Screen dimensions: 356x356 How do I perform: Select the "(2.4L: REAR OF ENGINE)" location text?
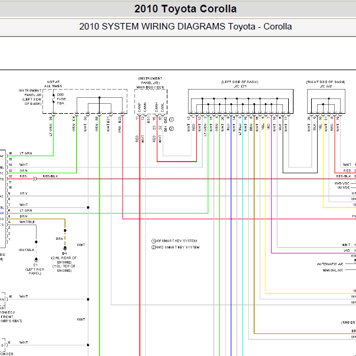pyautogui.click(x=64, y=260)
